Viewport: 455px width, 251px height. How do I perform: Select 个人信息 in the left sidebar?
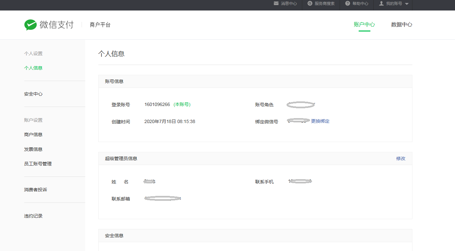(x=33, y=68)
